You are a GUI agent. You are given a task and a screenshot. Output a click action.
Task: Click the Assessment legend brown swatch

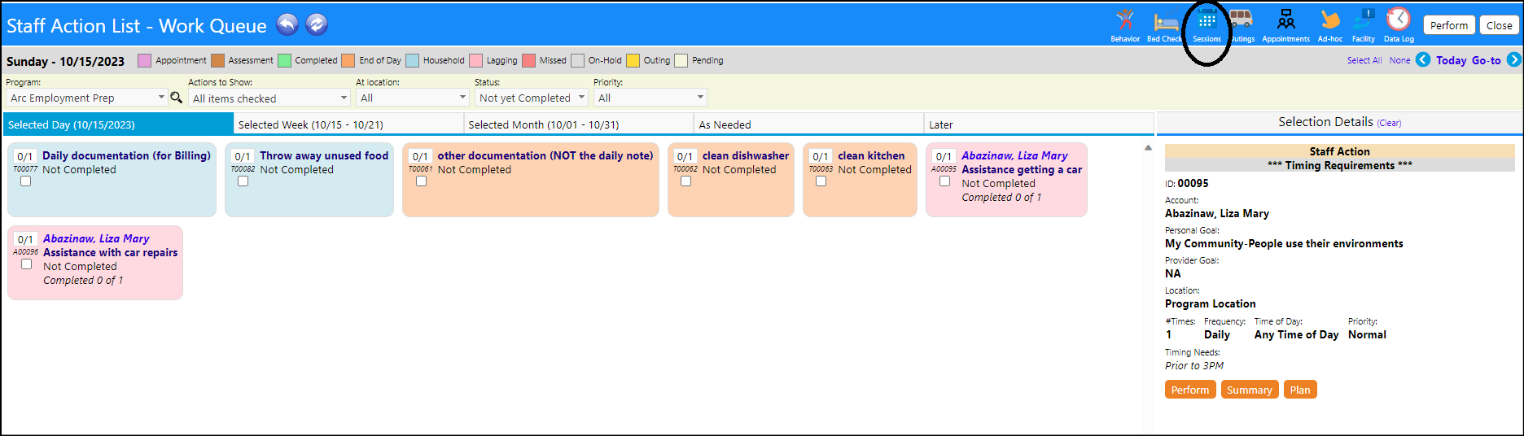[217, 60]
